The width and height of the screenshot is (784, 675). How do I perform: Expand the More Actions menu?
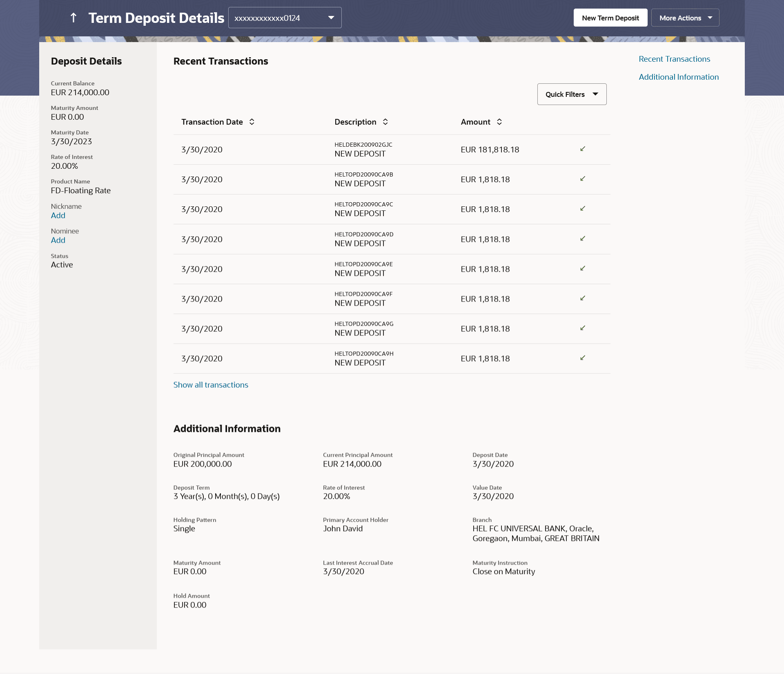(685, 18)
